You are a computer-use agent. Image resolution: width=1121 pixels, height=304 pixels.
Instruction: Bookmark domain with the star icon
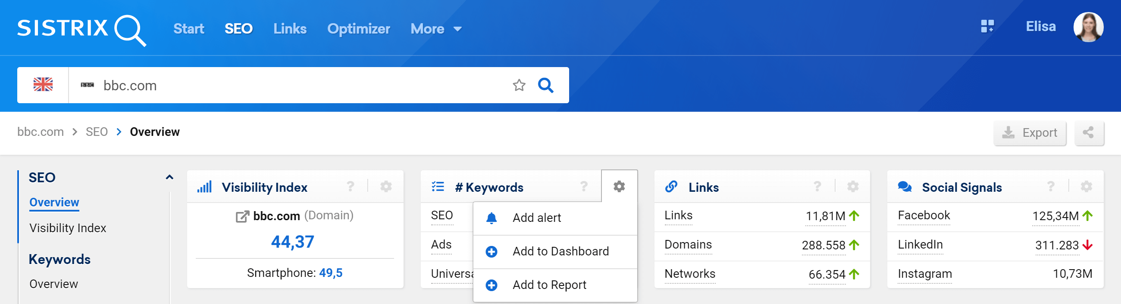coord(519,85)
